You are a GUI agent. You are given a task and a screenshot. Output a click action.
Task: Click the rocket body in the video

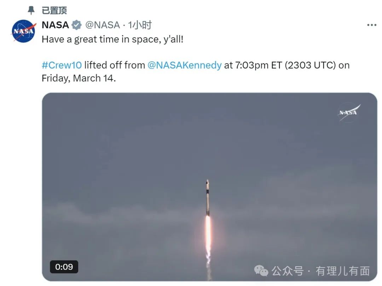208,198
